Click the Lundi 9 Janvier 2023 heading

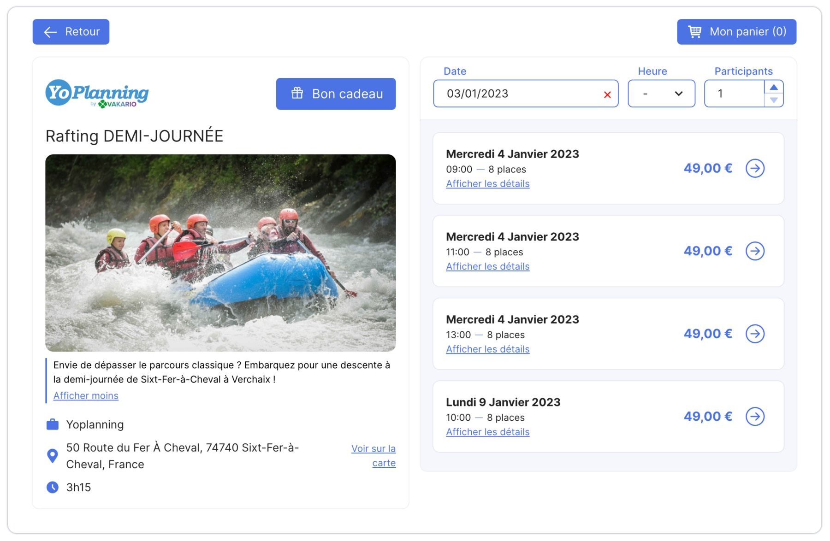(503, 402)
